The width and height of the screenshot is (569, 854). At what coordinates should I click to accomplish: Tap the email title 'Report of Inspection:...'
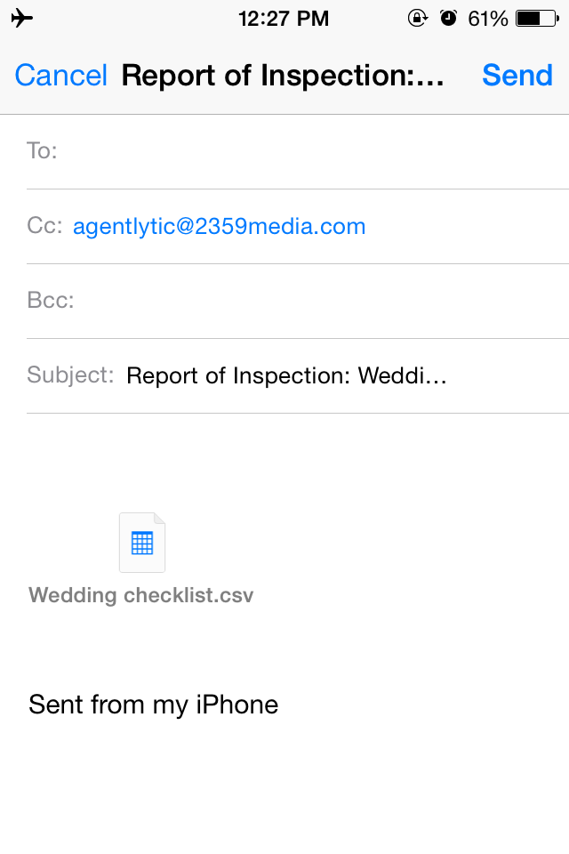coord(283,75)
